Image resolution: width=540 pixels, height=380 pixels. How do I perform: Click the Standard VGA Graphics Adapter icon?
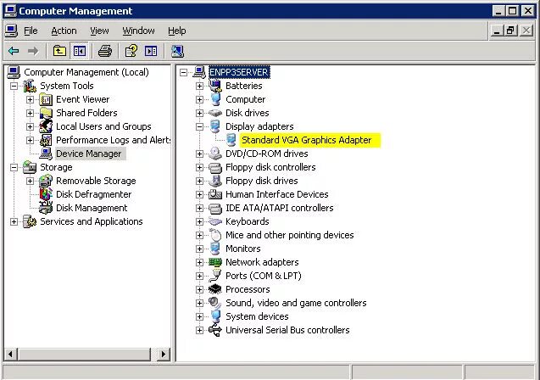(231, 140)
